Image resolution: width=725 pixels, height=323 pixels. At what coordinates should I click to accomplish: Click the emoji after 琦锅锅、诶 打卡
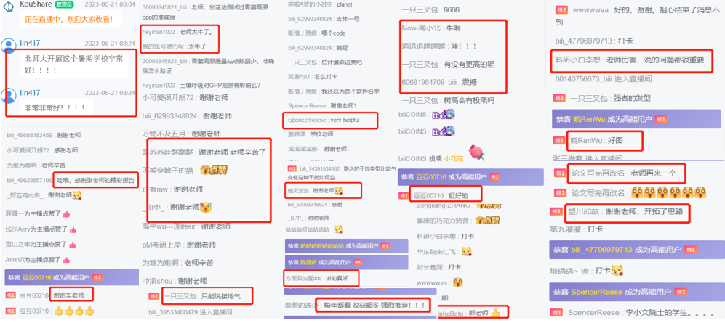pos(617,270)
